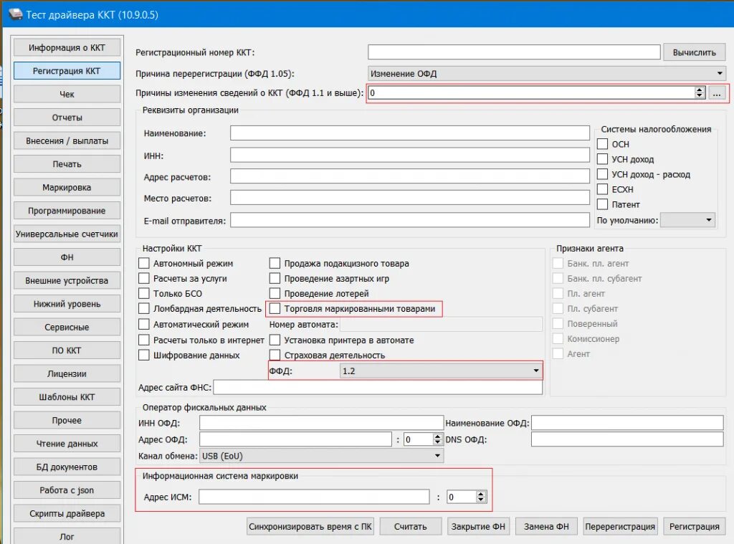The width and height of the screenshot is (734, 544).
Task: Open Внесения / выплаты section
Action: tap(67, 141)
